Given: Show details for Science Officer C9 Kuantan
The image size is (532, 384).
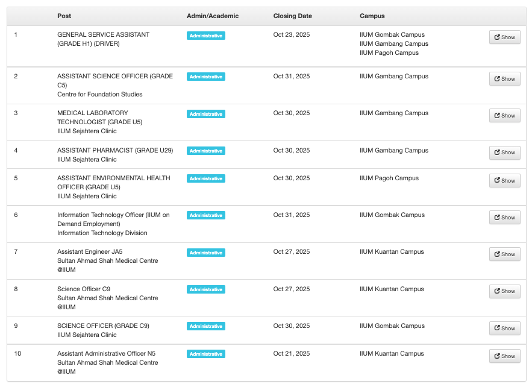Looking at the screenshot, I should 504,291.
